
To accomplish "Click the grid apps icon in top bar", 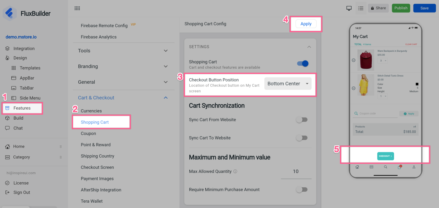I will point(77,8).
